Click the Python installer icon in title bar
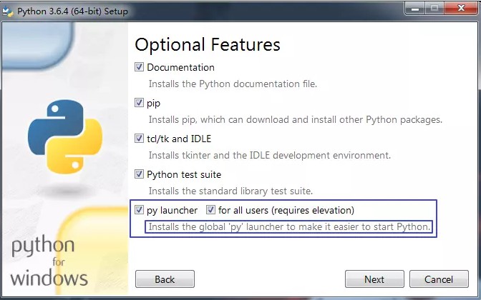The height and width of the screenshot is (300, 481). 8,11
